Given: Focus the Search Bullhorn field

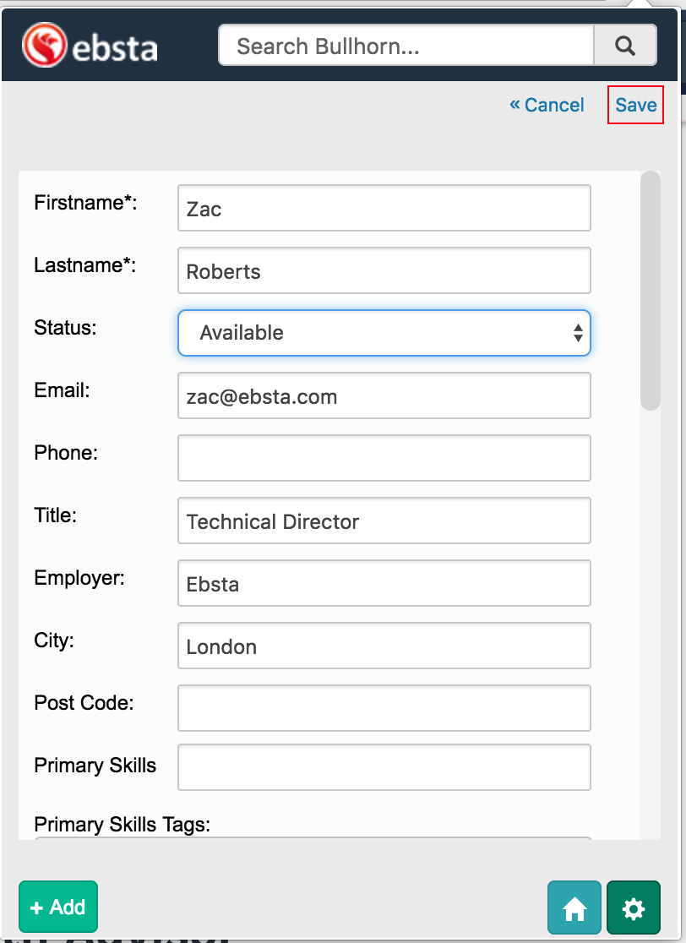Looking at the screenshot, I should click(x=406, y=46).
